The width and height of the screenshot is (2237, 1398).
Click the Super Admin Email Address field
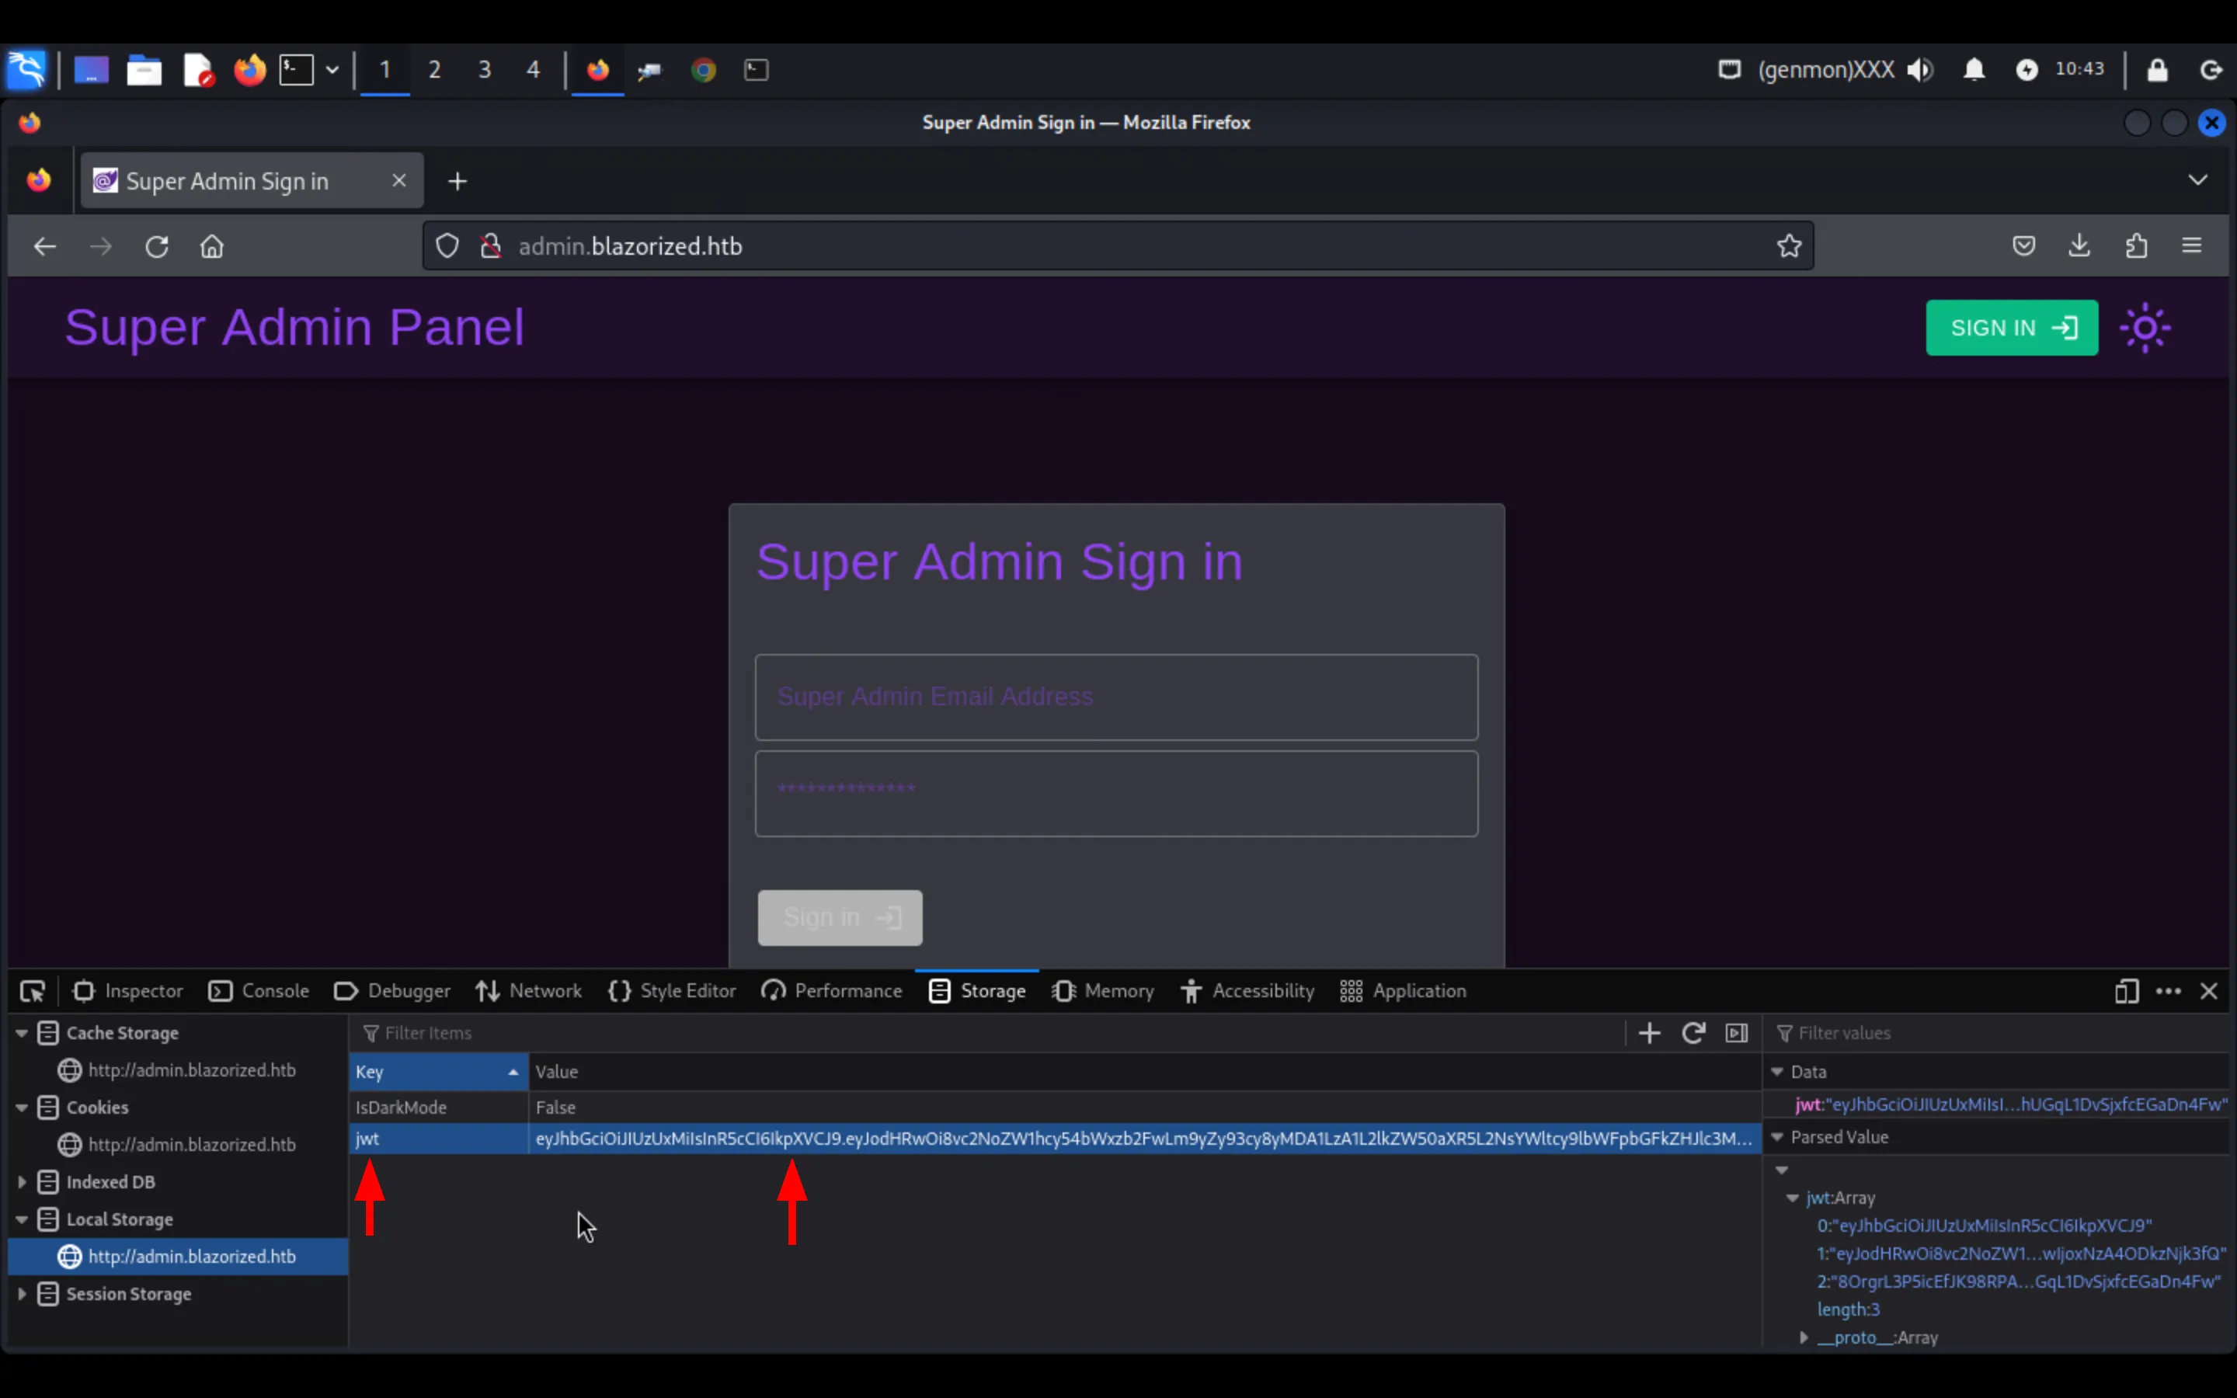[x=1115, y=697]
